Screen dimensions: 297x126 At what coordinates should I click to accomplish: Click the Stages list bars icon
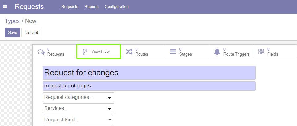173,52
